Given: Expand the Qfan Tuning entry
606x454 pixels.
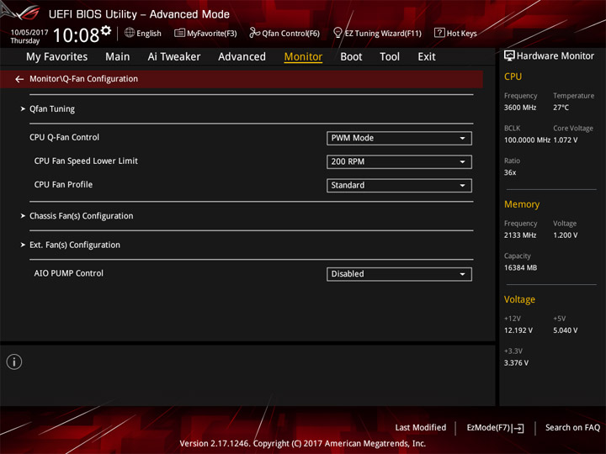Looking at the screenshot, I should [x=52, y=108].
